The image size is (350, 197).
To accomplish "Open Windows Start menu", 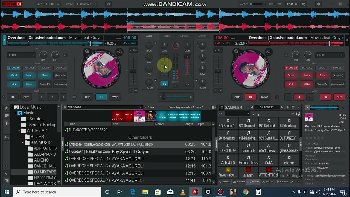I will click(x=7, y=192).
